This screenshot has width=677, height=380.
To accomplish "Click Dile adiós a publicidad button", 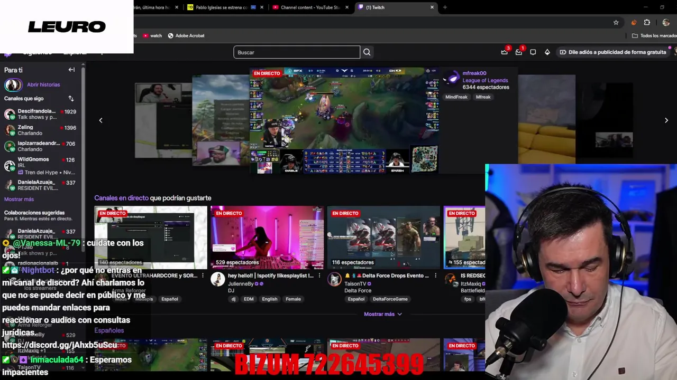I will (x=612, y=52).
